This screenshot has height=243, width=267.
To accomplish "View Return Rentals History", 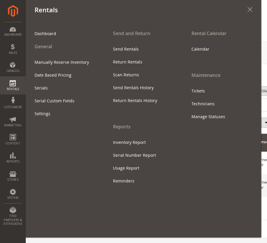I will (135, 101).
